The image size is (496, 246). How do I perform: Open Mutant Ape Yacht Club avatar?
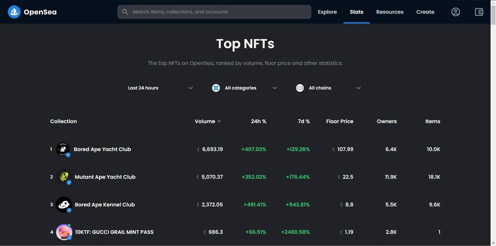point(64,177)
